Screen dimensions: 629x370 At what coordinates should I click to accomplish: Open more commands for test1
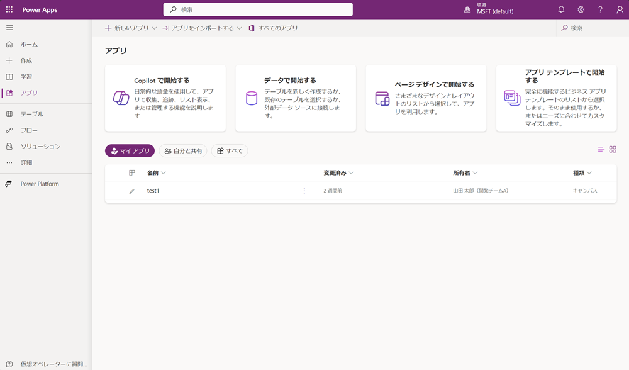[x=304, y=191]
